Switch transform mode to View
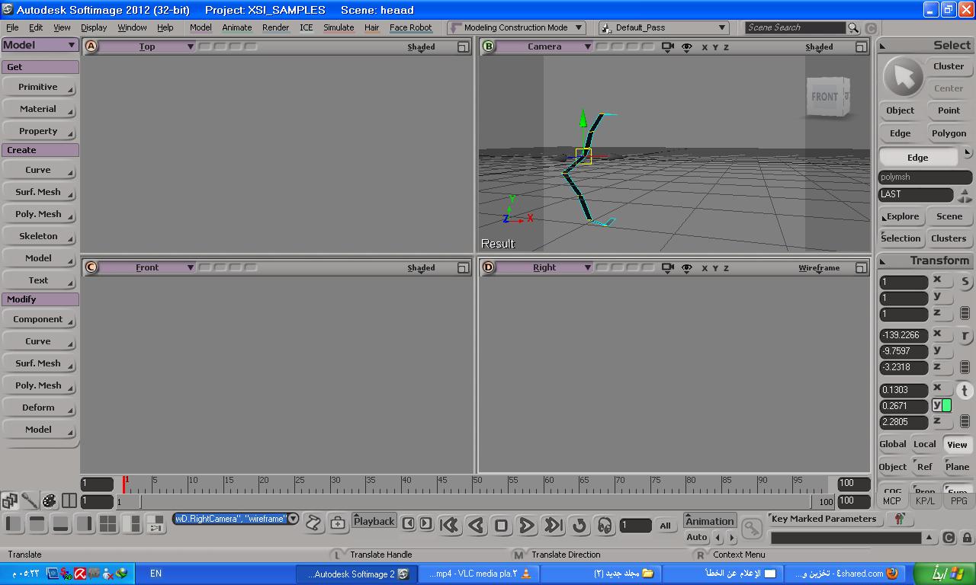 point(957,444)
